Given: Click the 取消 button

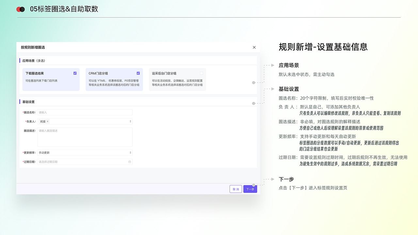Looking at the screenshot, I should [236, 189].
